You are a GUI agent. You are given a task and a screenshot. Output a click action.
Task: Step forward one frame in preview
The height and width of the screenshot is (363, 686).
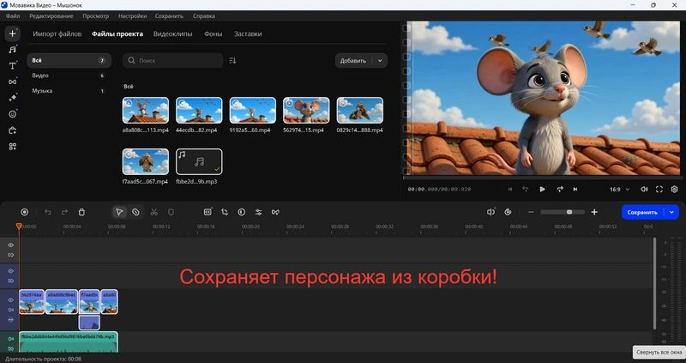[x=560, y=189]
